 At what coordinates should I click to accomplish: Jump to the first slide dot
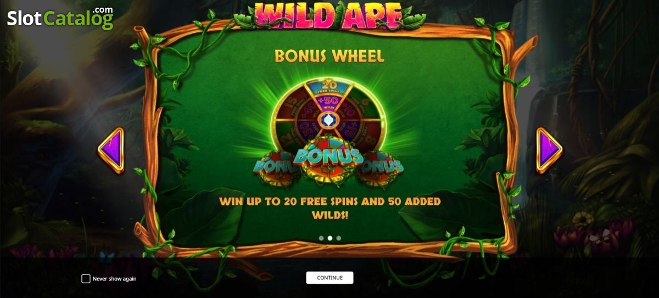321,238
